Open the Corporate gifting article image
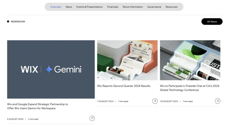Screen dimensions: 228x128 pos(127,60)
